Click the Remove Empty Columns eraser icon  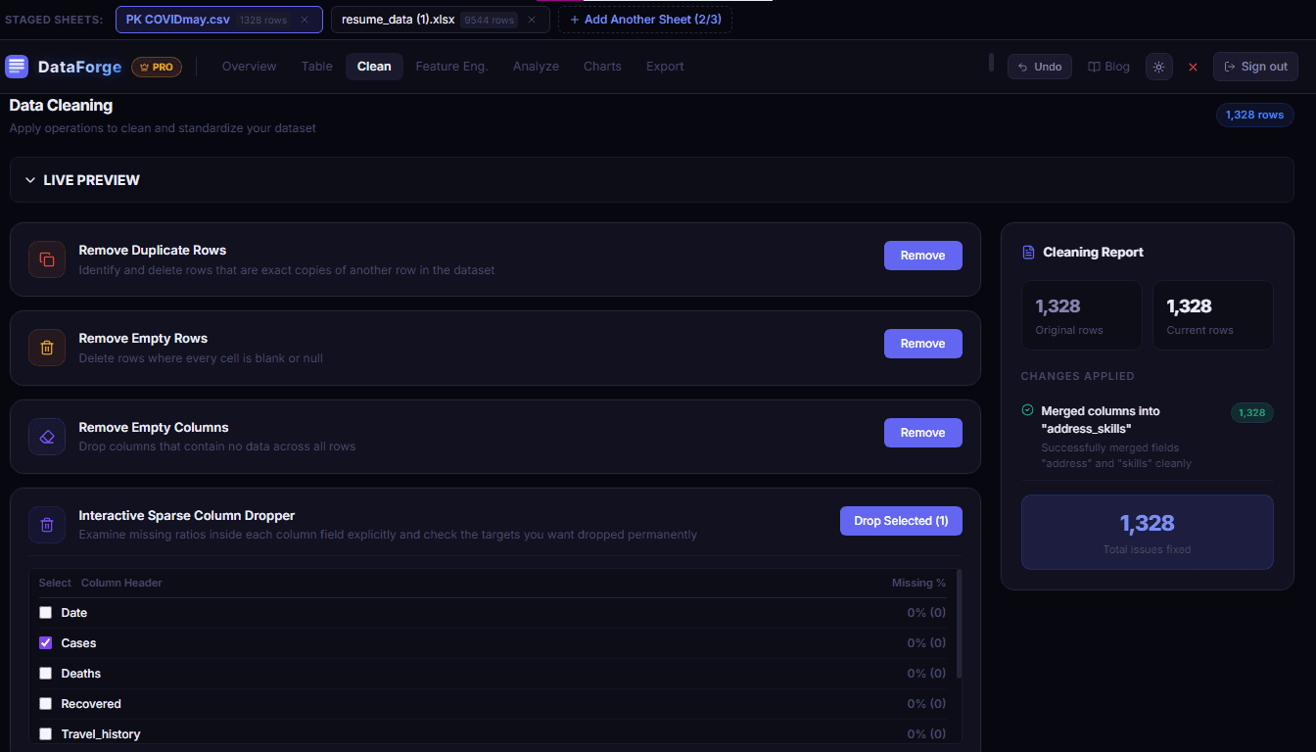point(47,437)
